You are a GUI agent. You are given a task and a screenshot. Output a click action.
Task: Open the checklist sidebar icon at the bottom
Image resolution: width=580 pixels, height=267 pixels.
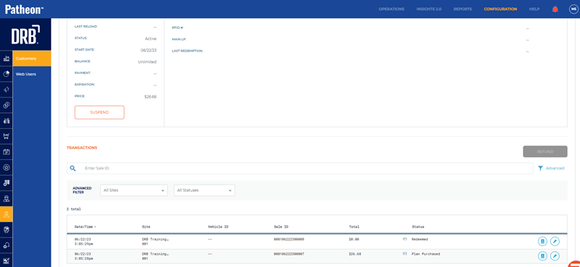[6, 260]
